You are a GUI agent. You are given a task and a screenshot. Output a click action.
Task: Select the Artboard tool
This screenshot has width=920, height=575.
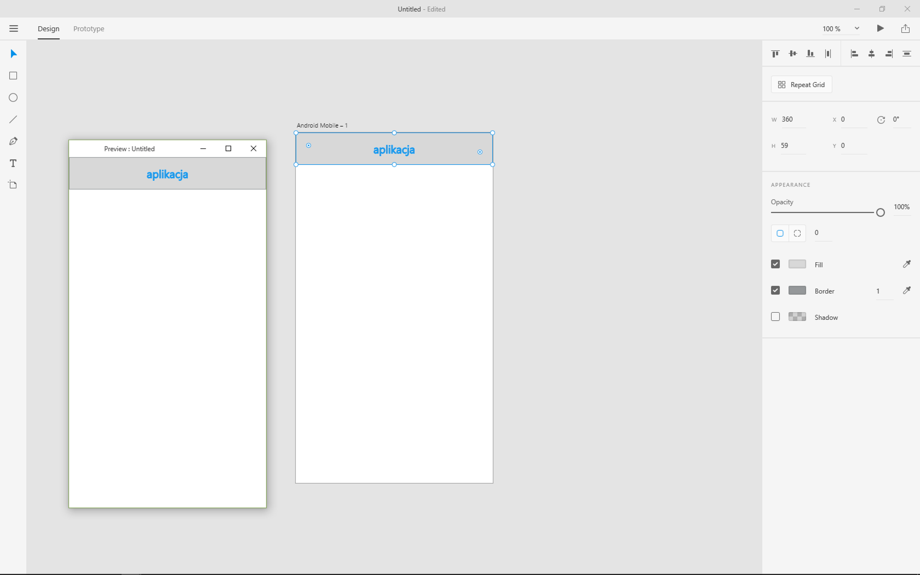click(x=13, y=184)
